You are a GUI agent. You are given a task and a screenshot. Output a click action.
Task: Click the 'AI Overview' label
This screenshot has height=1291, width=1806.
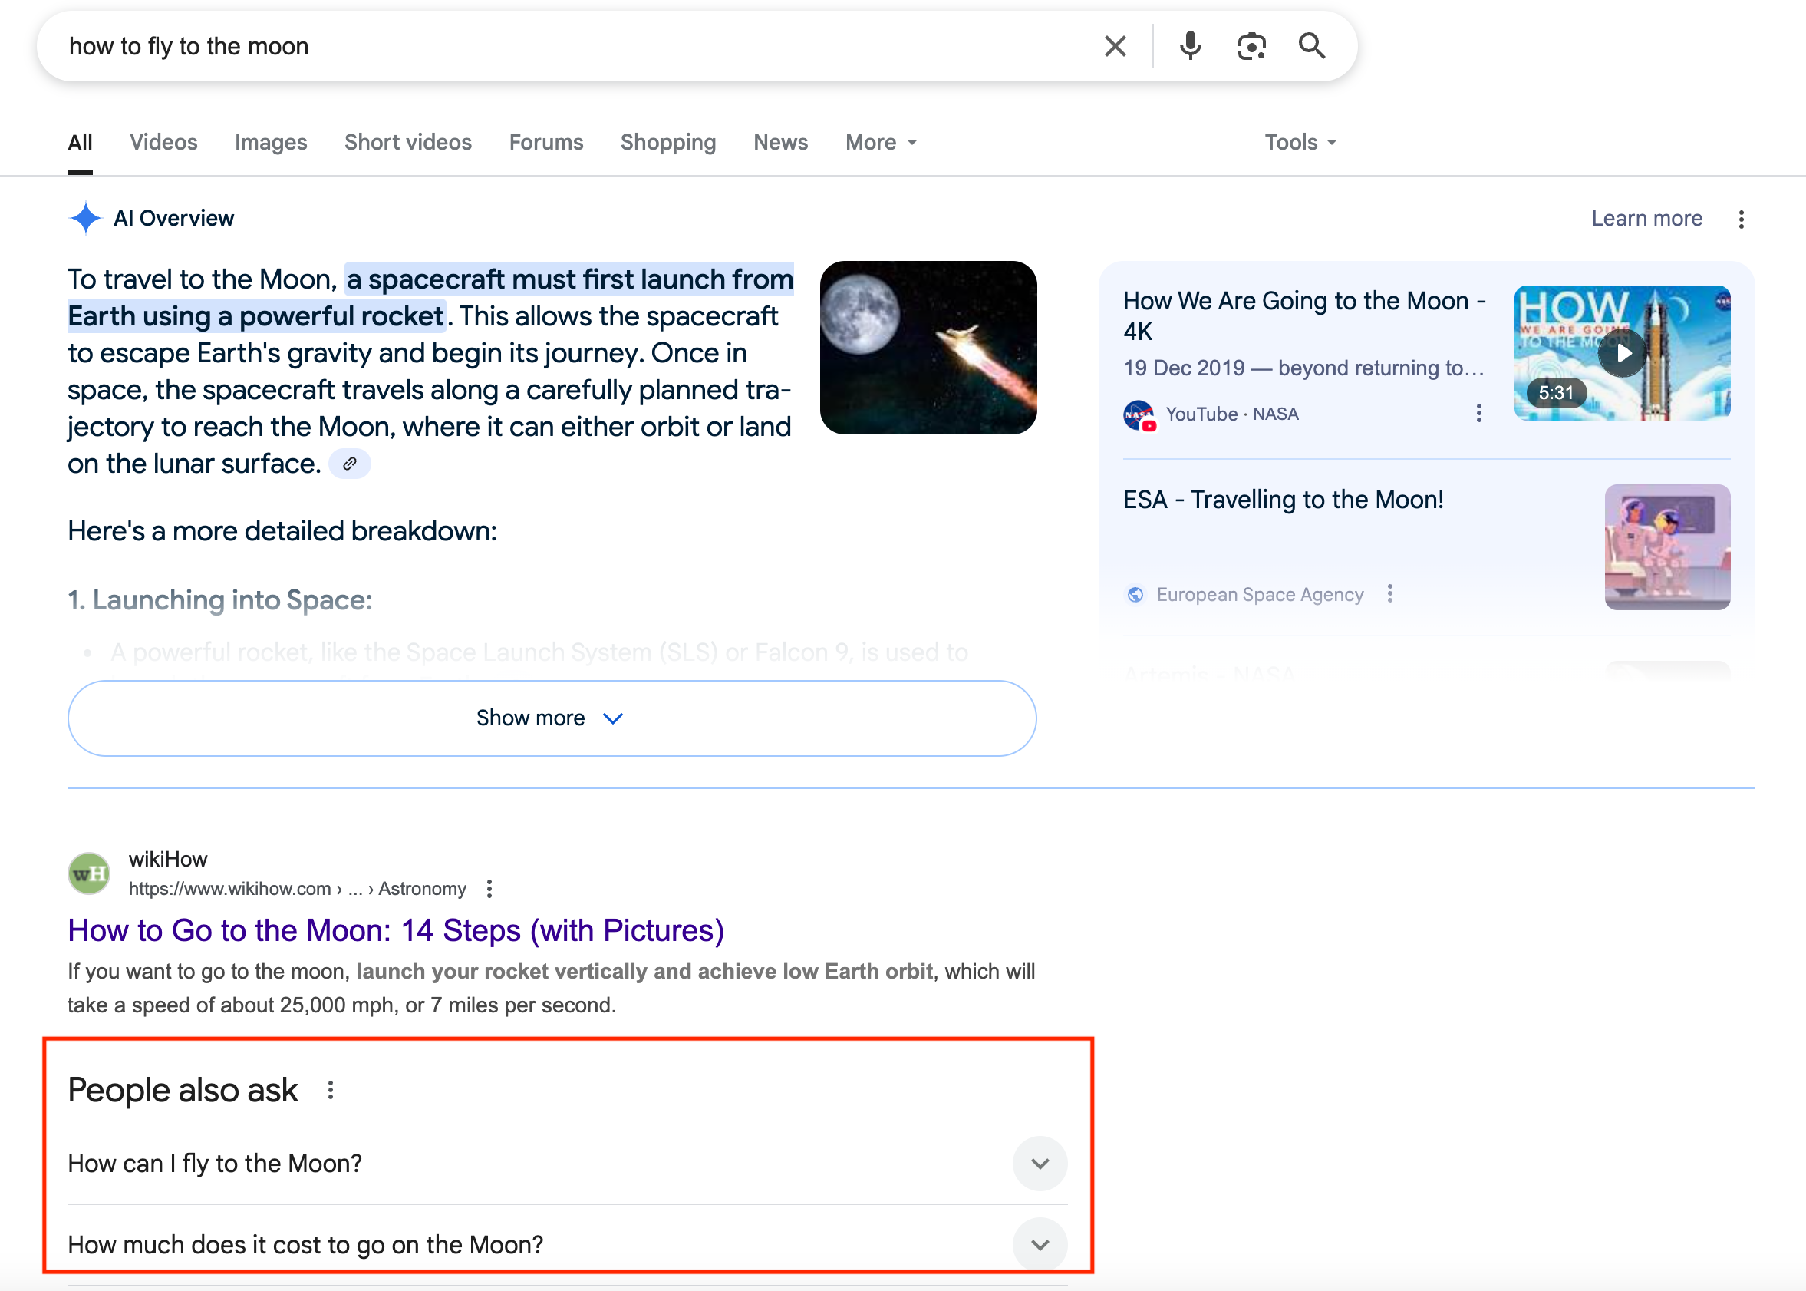click(x=174, y=219)
